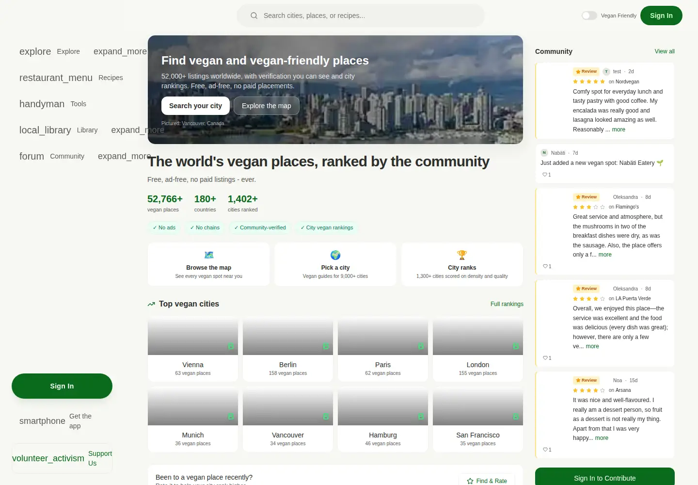The image size is (698, 485).
Task: Click Explore the map button
Action: click(267, 106)
